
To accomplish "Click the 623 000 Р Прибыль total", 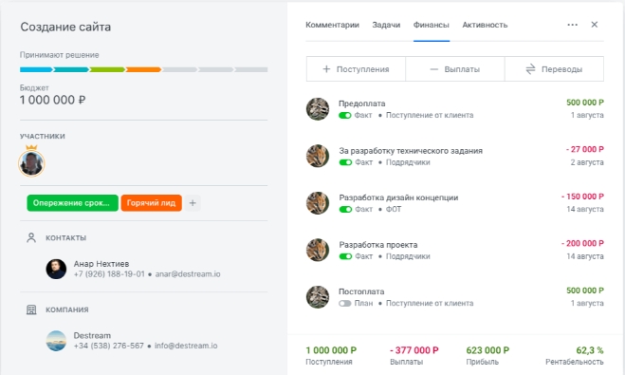I will 487,350.
